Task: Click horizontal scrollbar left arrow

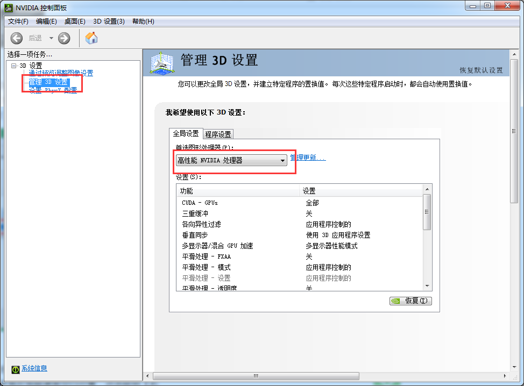Action: [x=147, y=376]
